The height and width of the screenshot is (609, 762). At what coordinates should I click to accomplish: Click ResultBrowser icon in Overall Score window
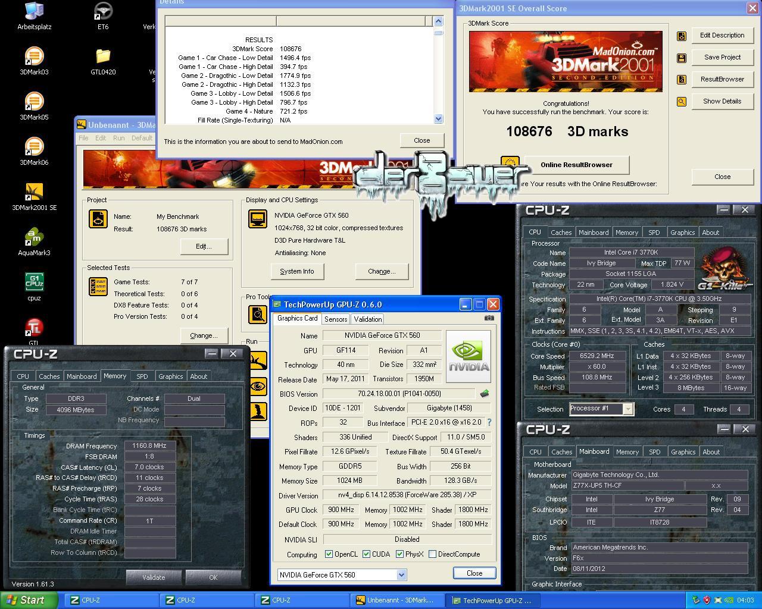682,80
